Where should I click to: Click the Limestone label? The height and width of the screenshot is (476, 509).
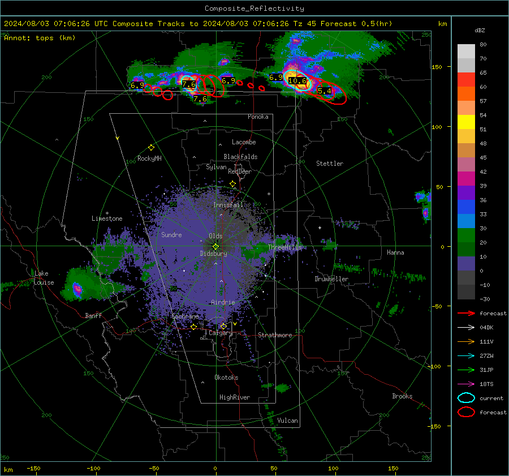click(107, 218)
